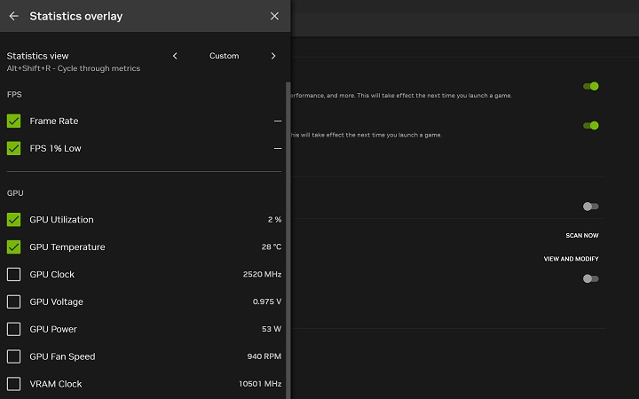Uncheck the FPS 1% Low checkbox
The image size is (639, 399).
[x=13, y=148]
